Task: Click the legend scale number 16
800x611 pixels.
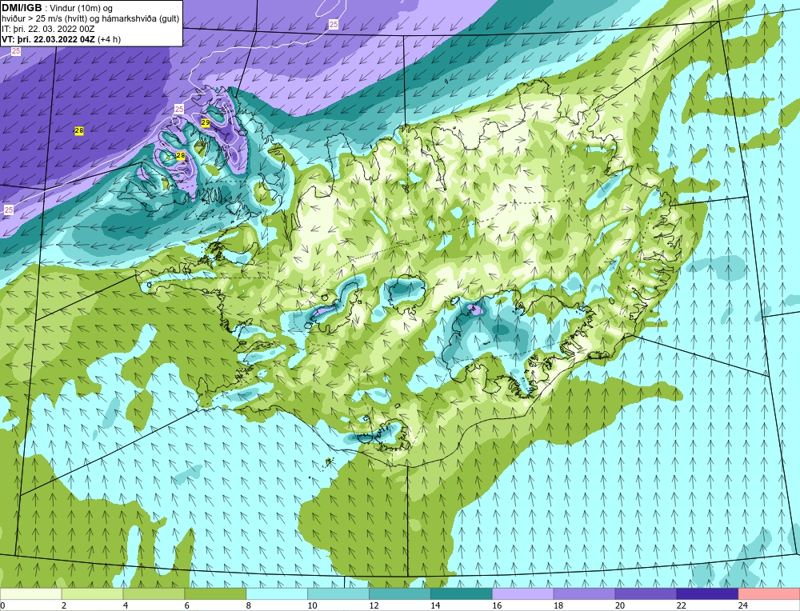Action: (x=497, y=605)
